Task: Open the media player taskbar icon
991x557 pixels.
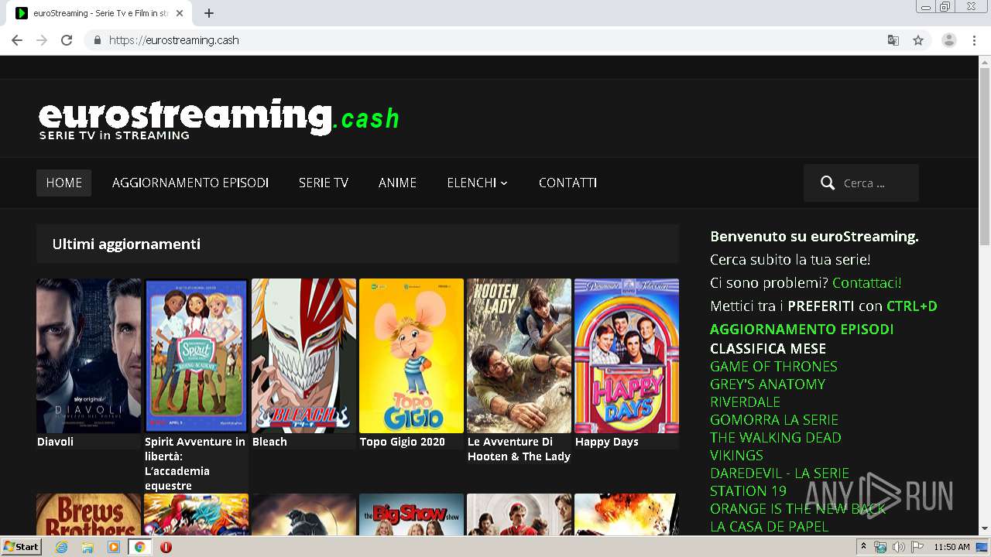Action: tap(114, 547)
